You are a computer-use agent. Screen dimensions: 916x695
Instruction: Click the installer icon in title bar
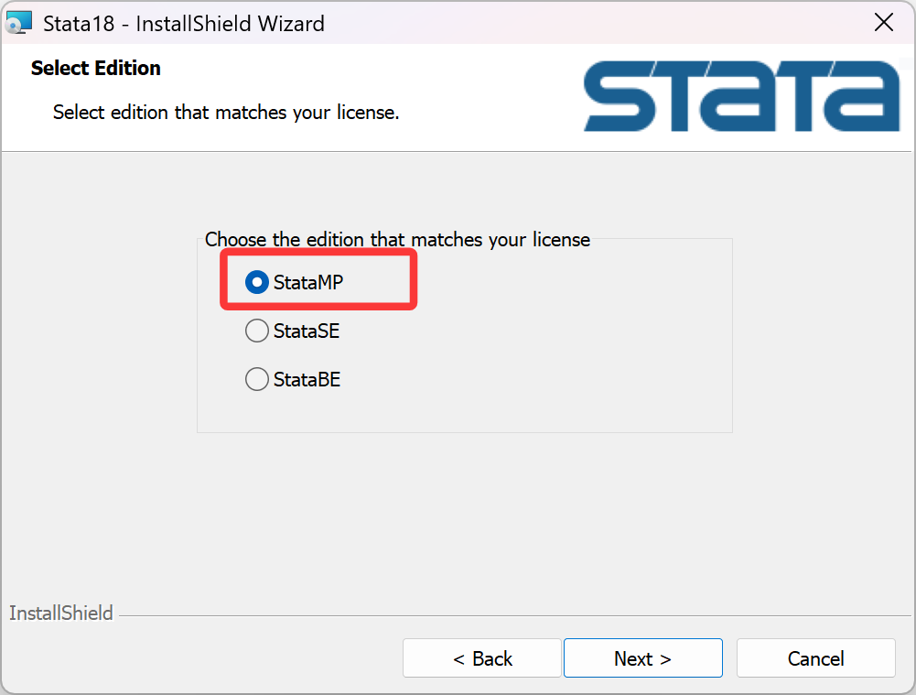[18, 23]
